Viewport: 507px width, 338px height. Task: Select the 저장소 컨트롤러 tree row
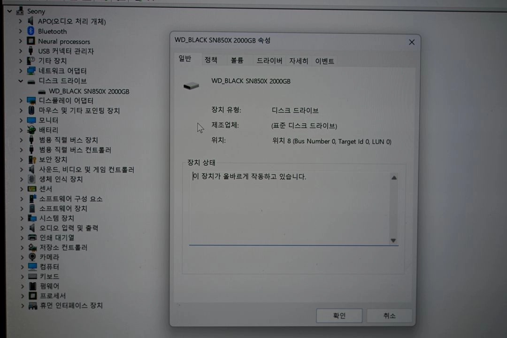[63, 247]
